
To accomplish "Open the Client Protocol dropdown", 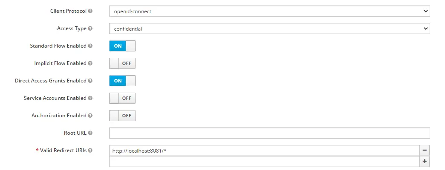I will (x=269, y=11).
